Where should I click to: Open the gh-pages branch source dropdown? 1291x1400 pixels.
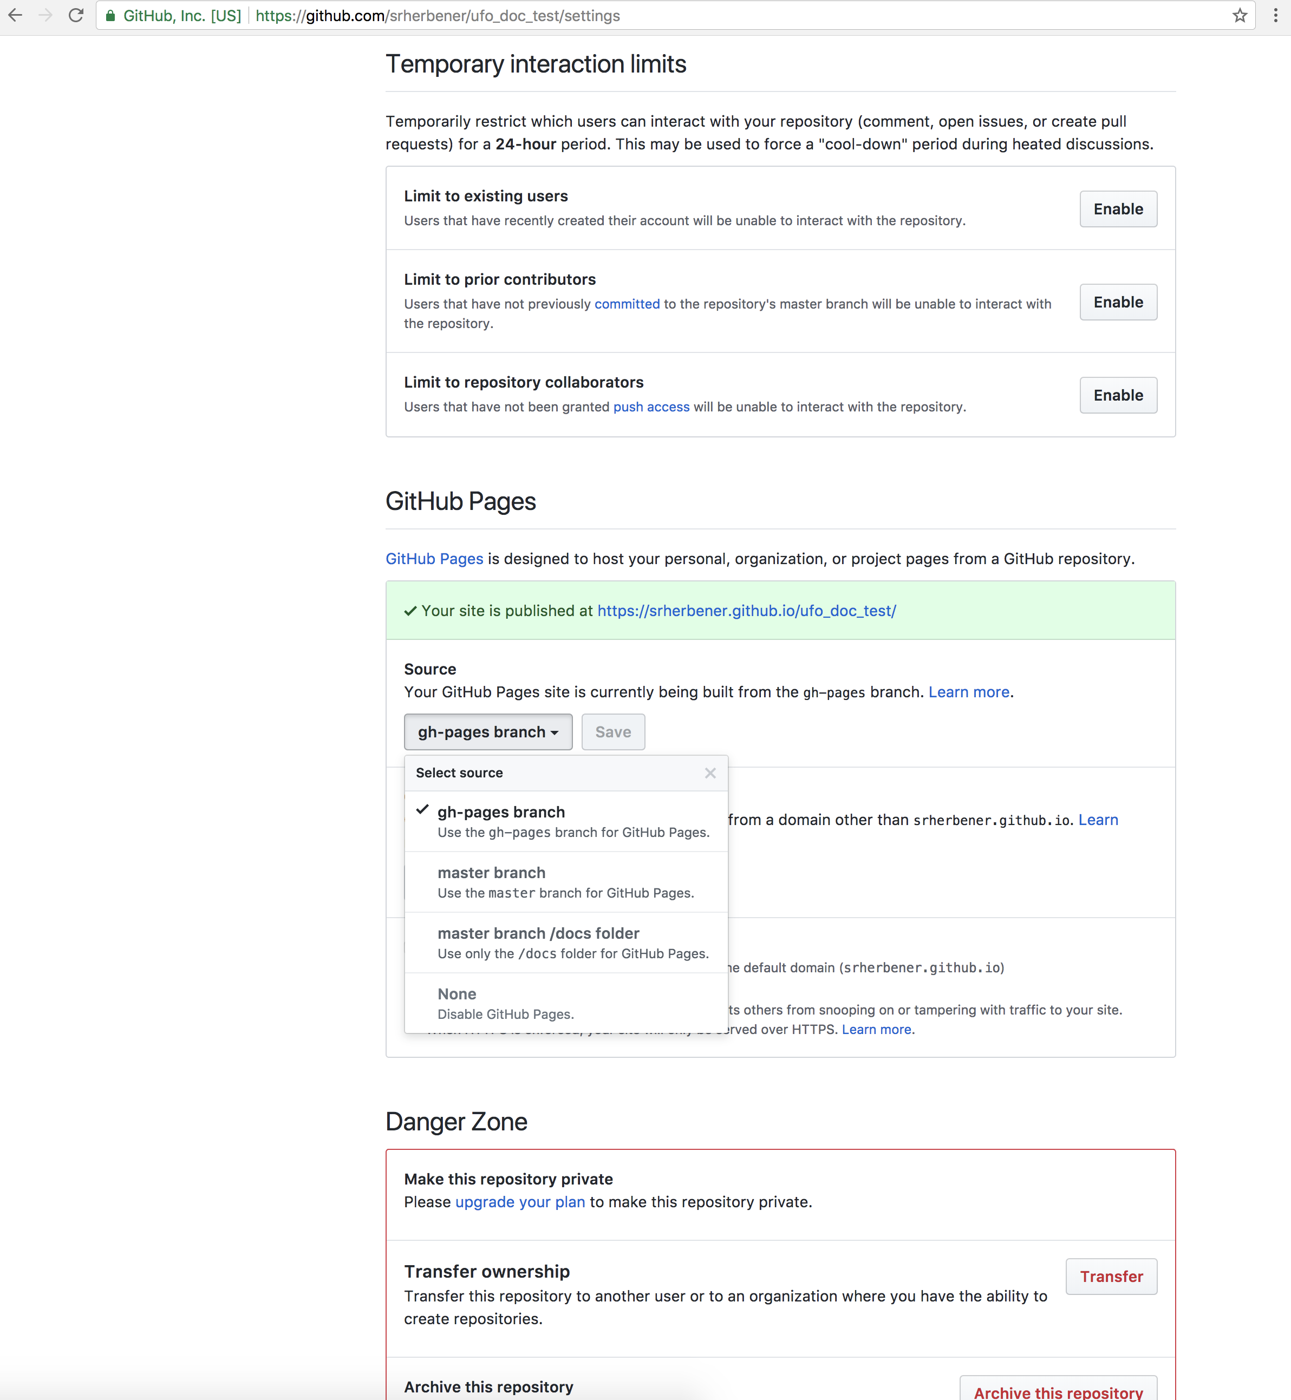point(487,732)
